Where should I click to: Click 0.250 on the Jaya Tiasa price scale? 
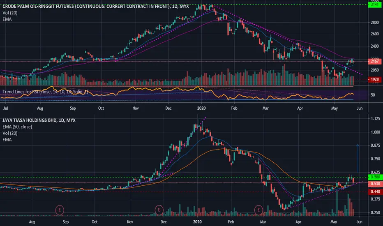tap(375, 213)
